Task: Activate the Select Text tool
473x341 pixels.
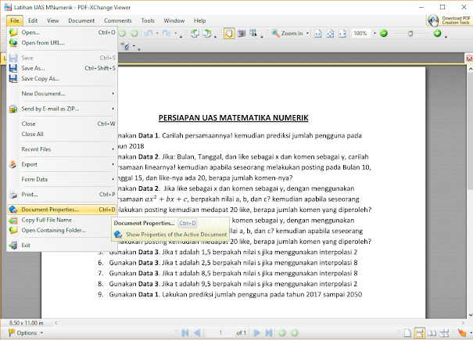Action: (x=253, y=33)
